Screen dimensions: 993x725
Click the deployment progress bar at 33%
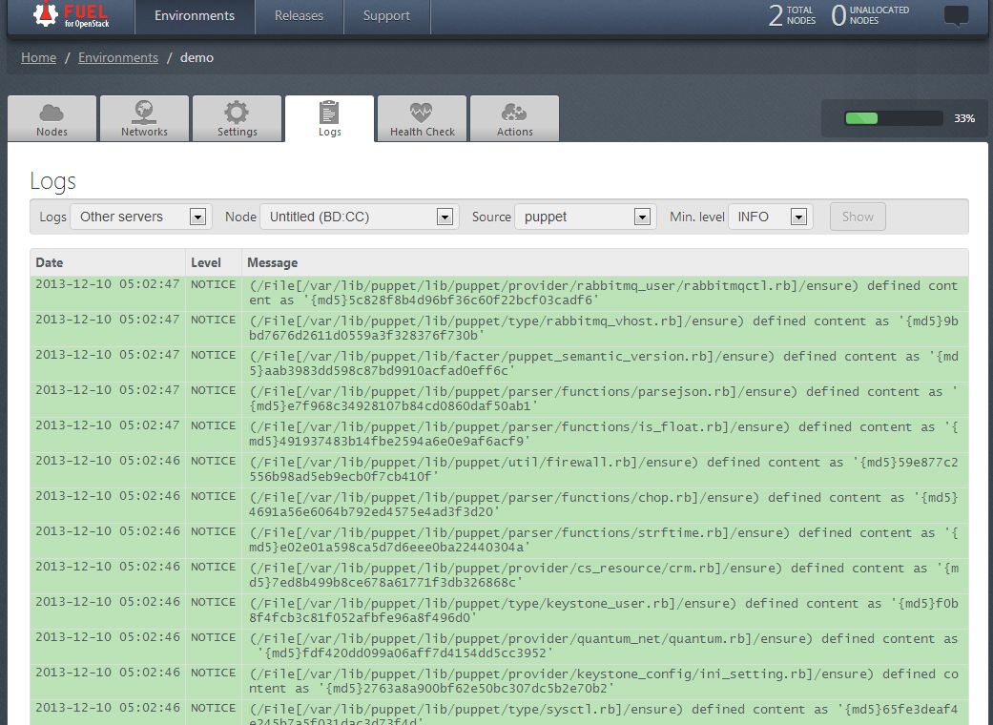point(894,118)
